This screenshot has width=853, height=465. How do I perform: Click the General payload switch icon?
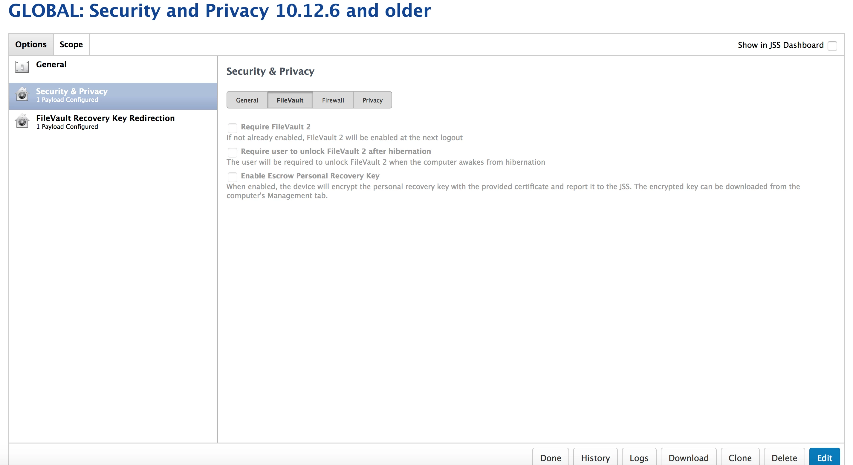[x=22, y=67]
